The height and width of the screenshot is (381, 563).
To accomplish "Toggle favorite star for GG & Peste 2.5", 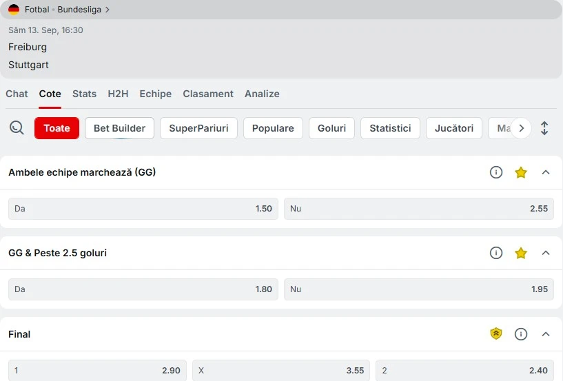I will point(521,253).
